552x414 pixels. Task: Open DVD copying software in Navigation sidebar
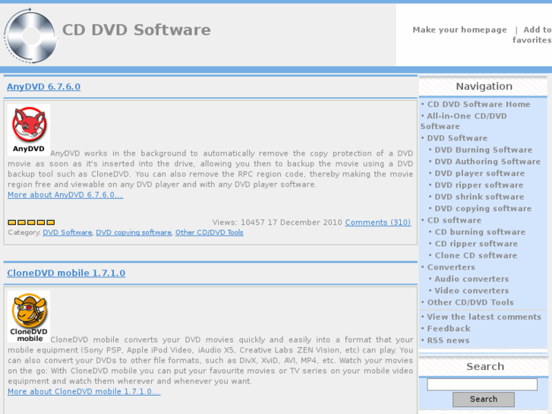pos(483,209)
